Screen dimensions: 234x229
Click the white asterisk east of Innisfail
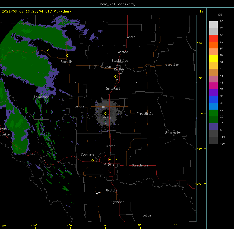136,82
